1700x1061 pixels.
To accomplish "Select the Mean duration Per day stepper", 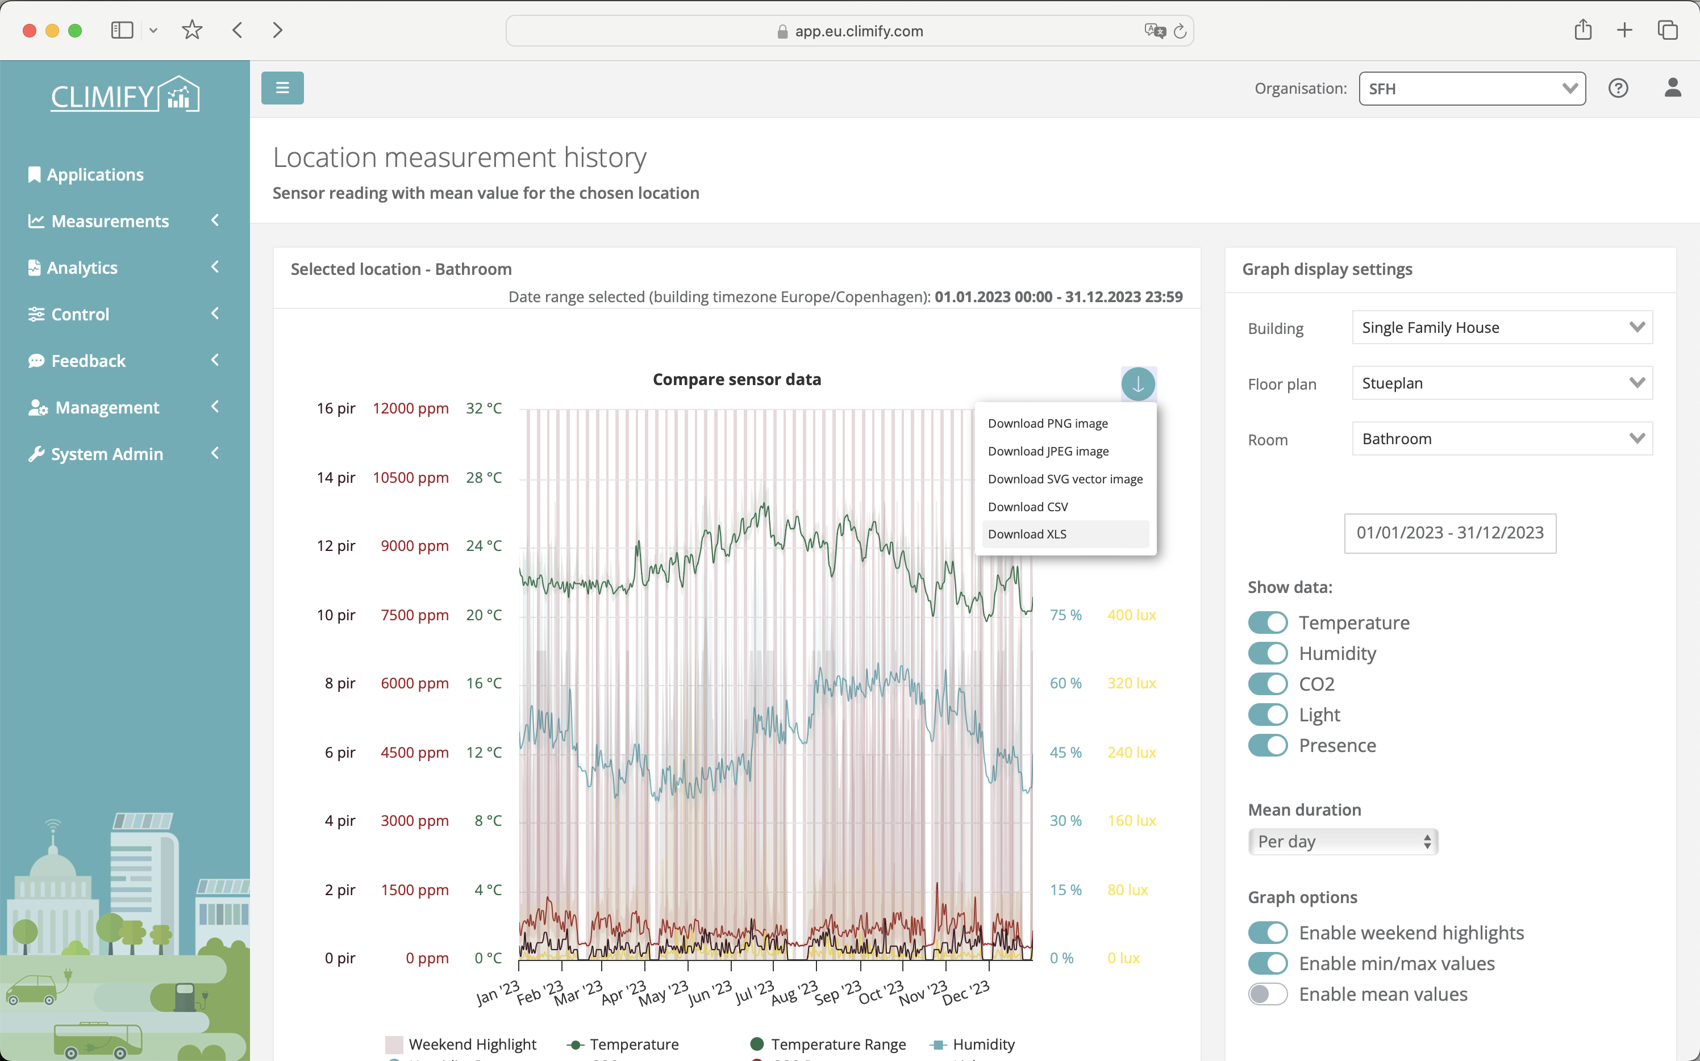I will click(1342, 841).
